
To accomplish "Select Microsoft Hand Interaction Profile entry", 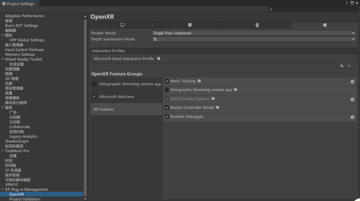I will [124, 59].
